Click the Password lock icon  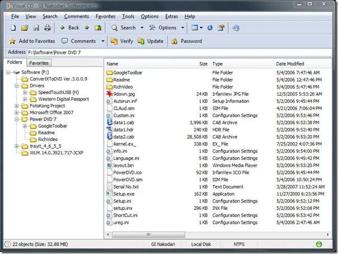(x=175, y=41)
